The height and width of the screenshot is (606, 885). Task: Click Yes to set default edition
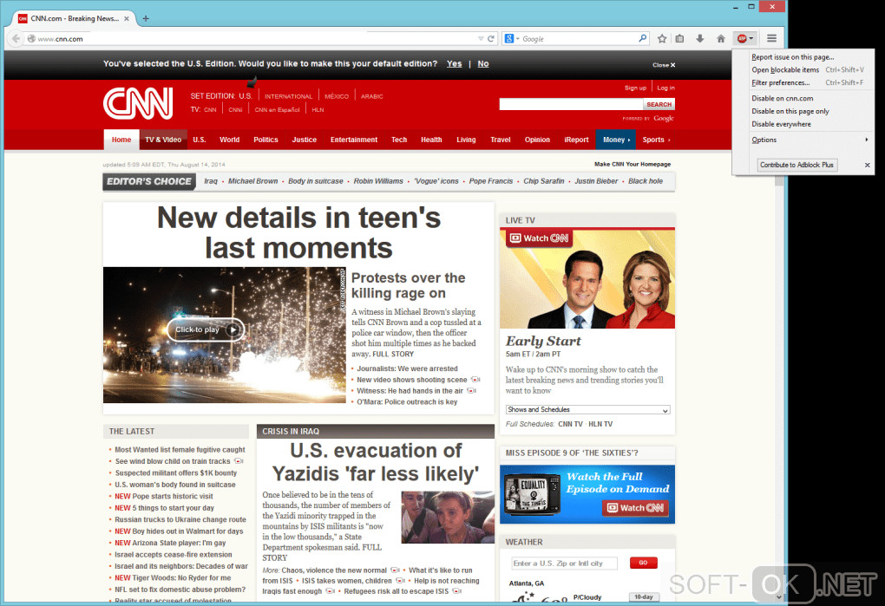point(455,63)
